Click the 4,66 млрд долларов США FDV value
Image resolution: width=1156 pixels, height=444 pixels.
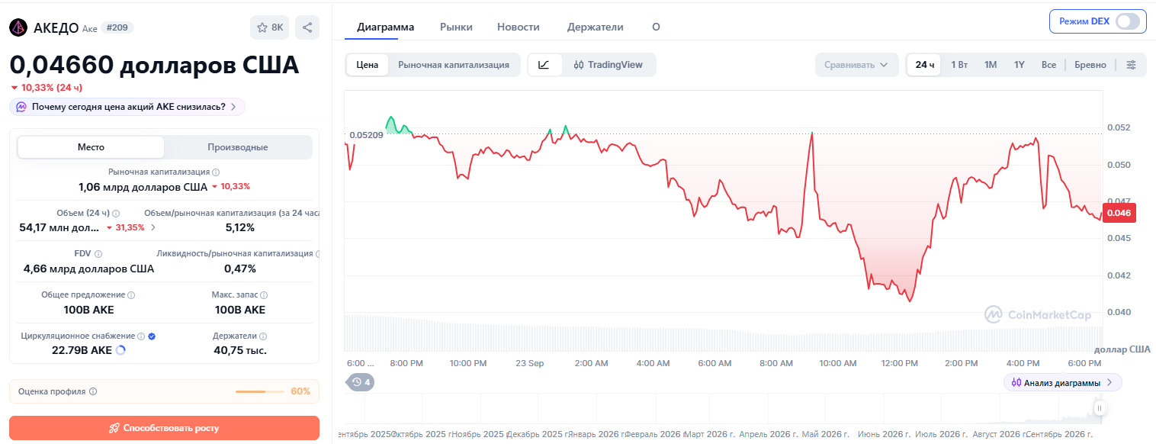coord(88,269)
